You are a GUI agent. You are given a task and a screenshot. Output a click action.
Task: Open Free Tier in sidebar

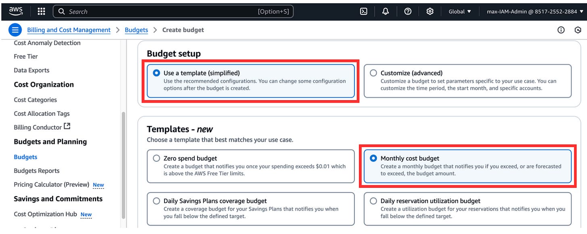click(26, 57)
